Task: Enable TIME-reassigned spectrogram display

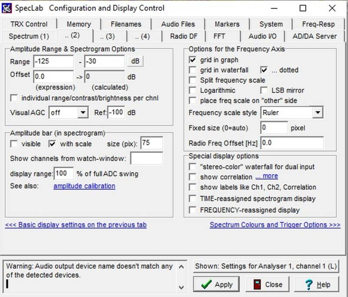Action: click(192, 198)
